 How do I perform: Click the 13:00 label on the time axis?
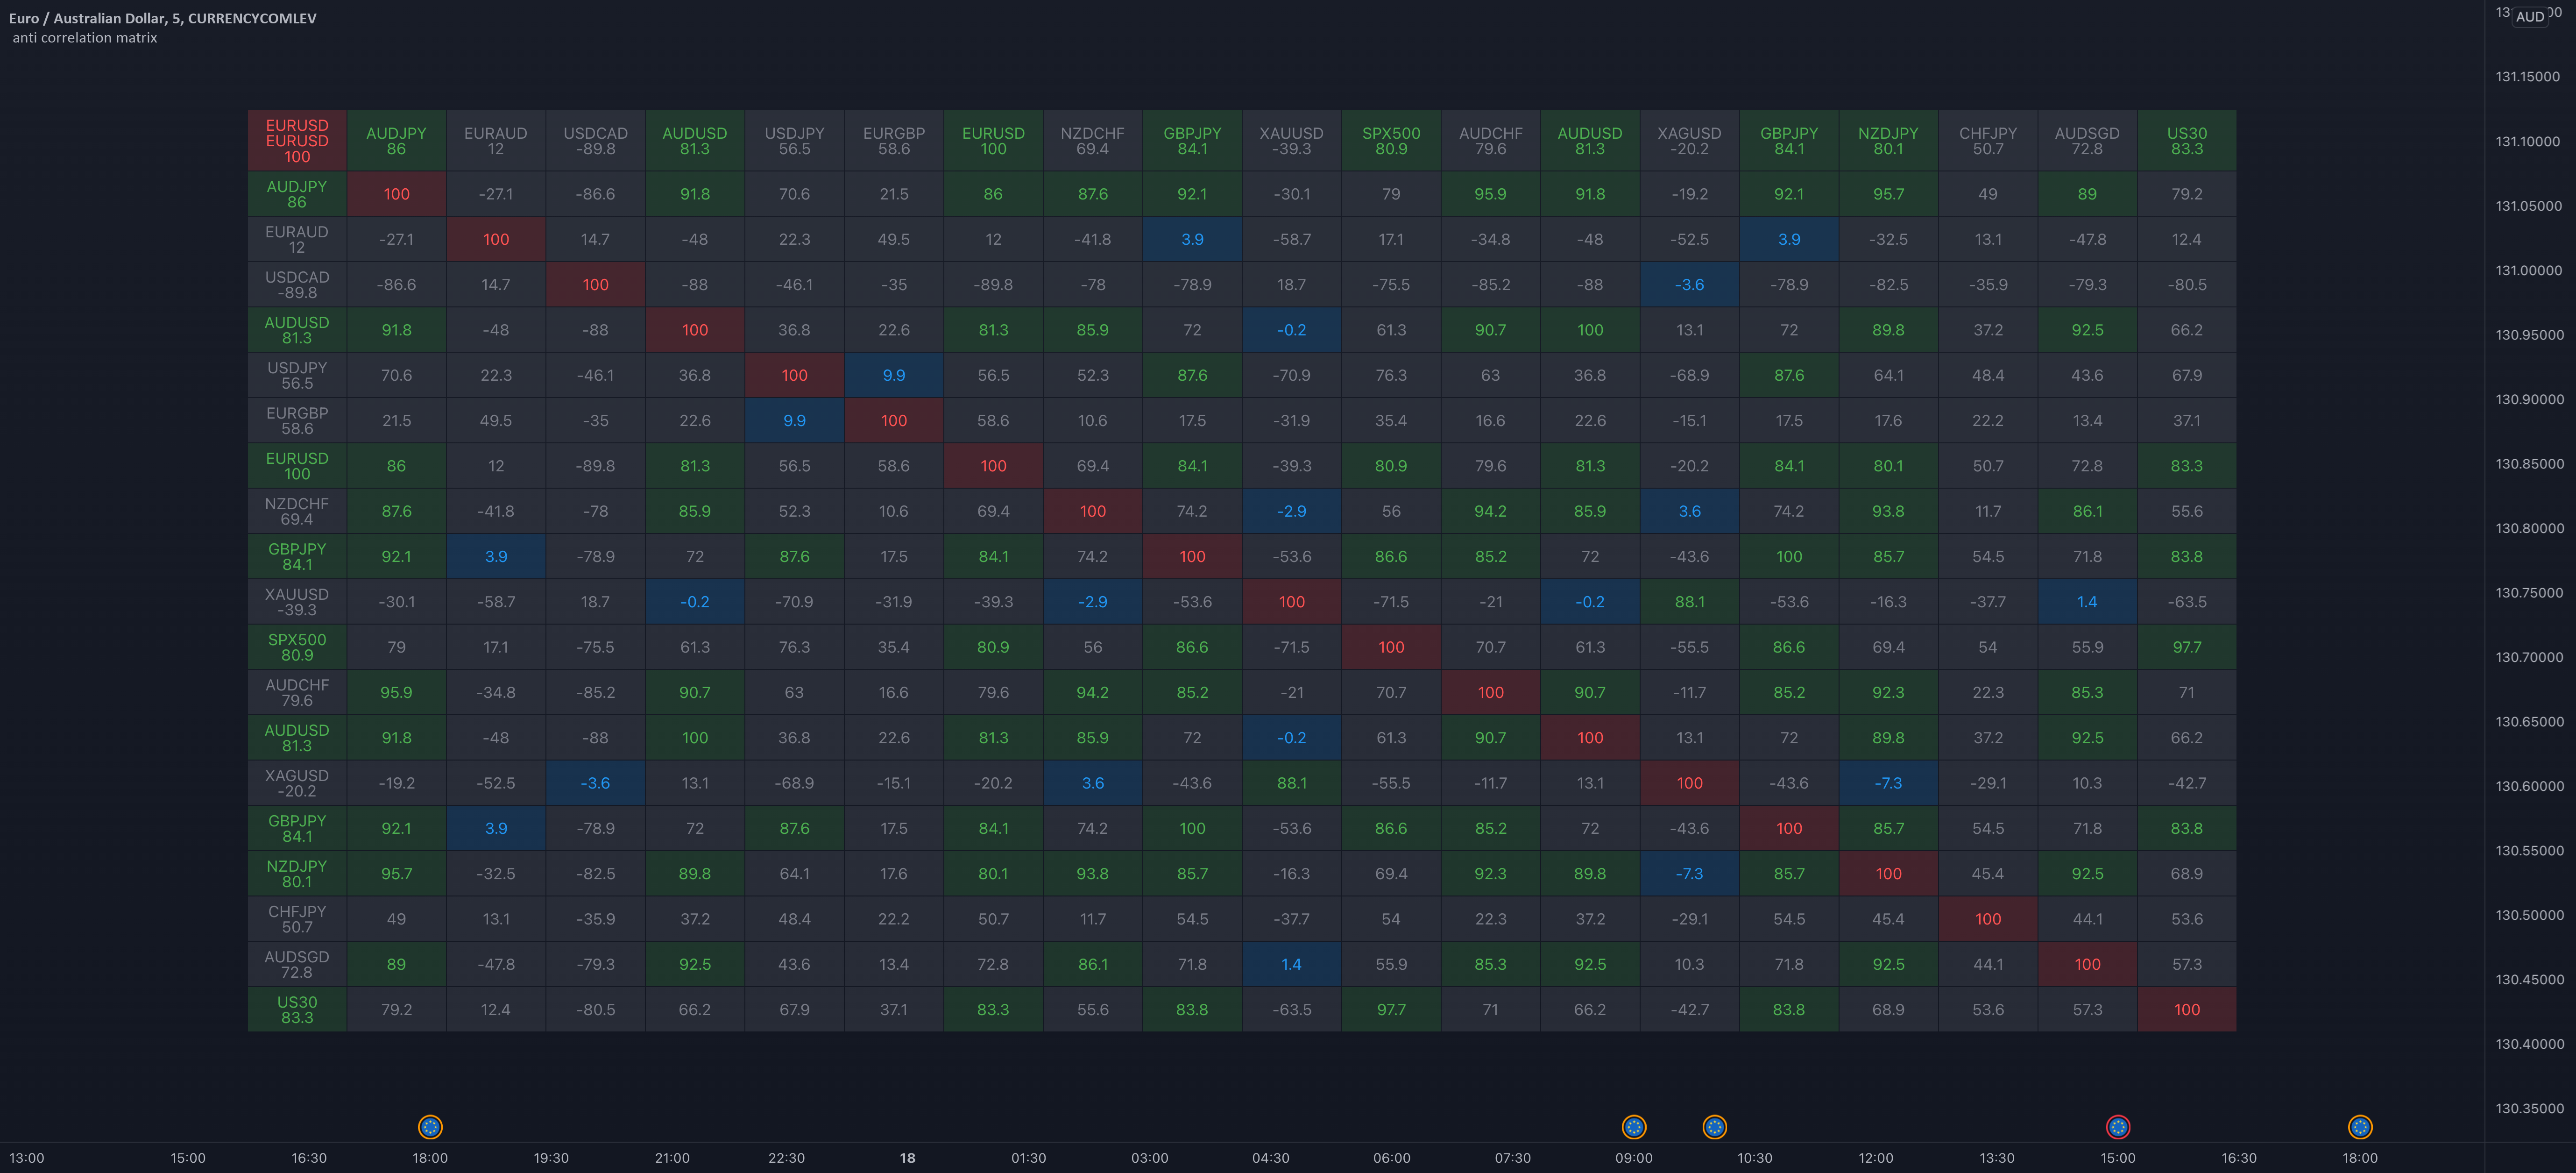click(27, 1158)
